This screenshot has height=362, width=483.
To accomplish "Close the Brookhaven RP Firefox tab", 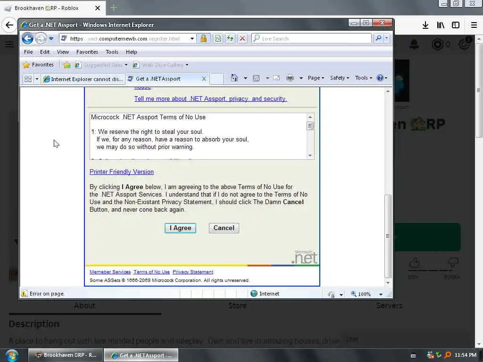I will (x=98, y=8).
